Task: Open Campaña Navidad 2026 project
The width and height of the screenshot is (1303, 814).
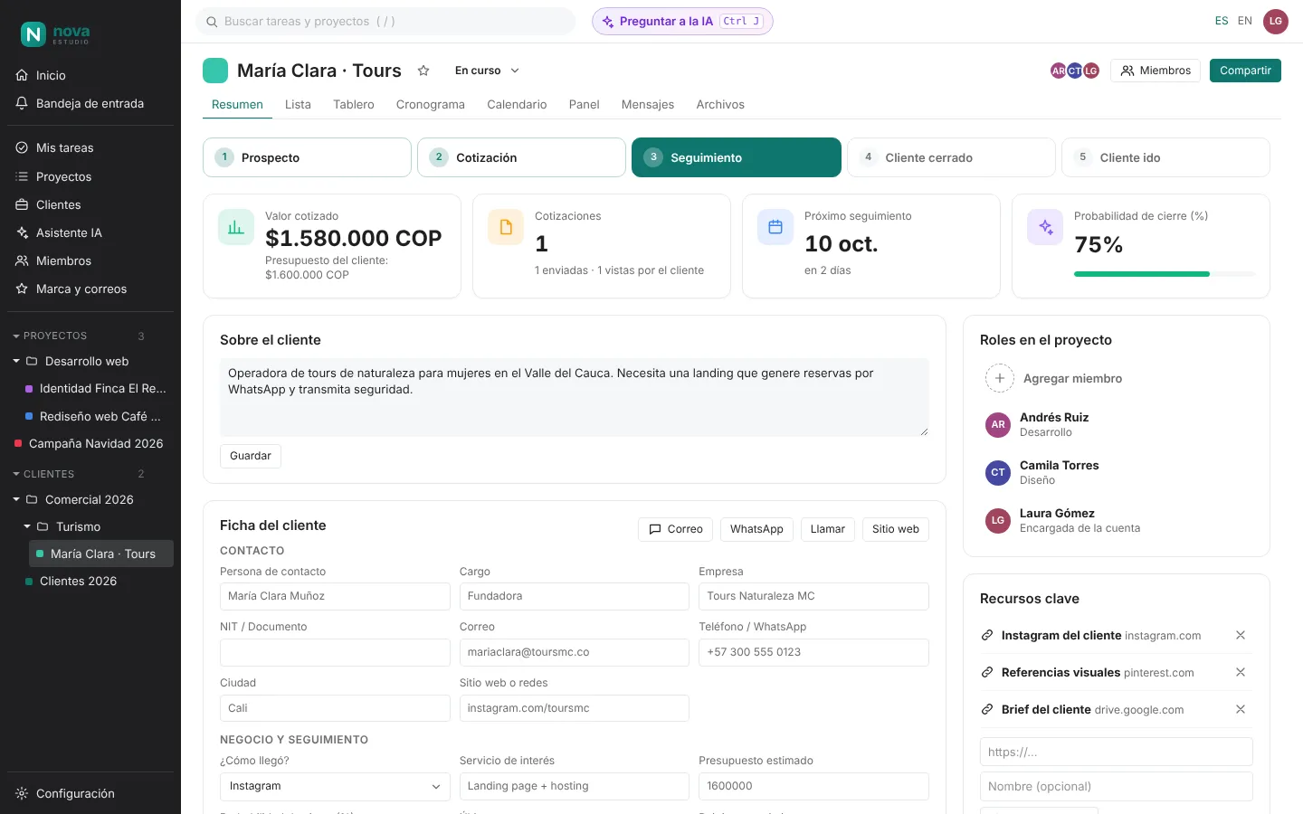Action: click(90, 444)
